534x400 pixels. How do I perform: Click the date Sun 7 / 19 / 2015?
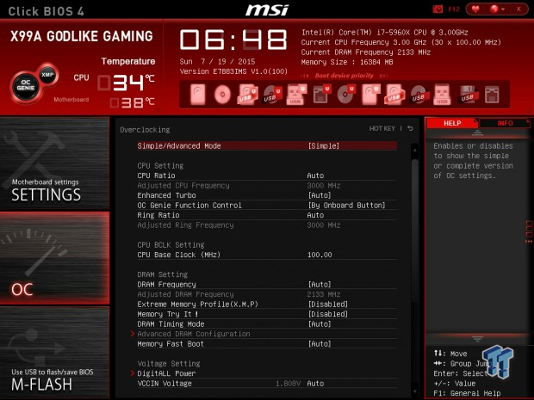click(217, 62)
